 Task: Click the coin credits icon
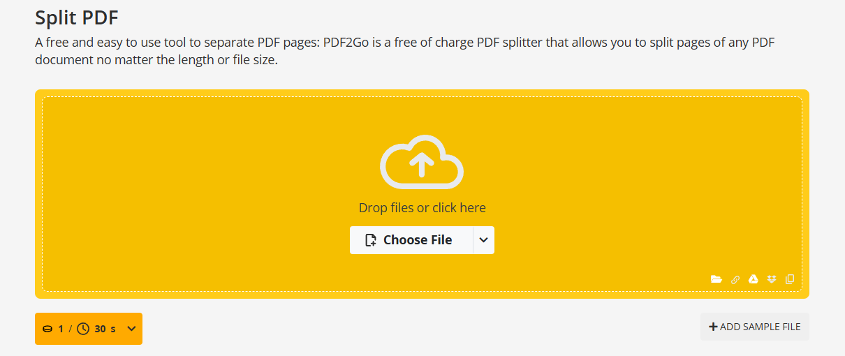click(x=47, y=329)
